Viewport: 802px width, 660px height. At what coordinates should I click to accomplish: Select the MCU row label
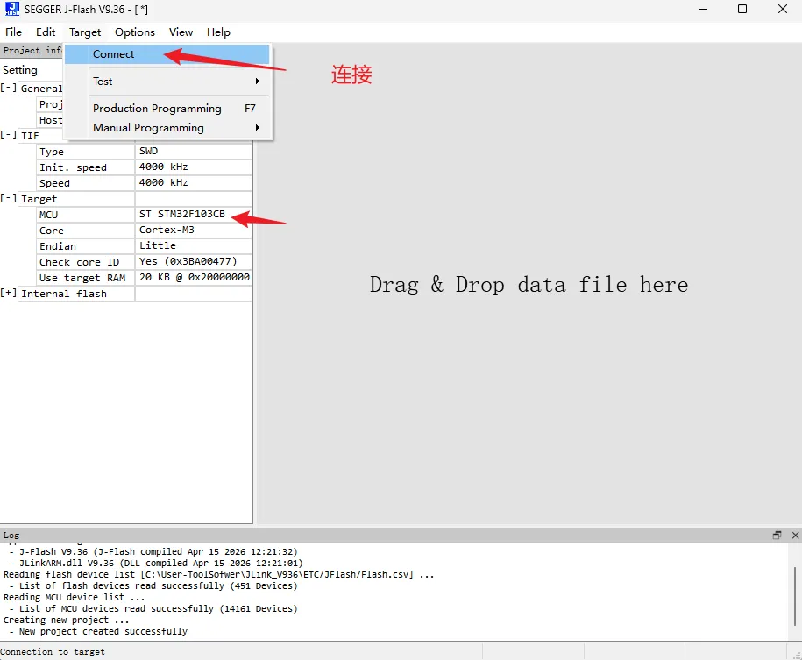pyautogui.click(x=85, y=215)
